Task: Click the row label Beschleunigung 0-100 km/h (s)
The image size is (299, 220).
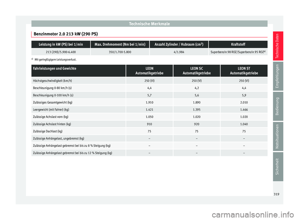Action: click(x=53, y=95)
